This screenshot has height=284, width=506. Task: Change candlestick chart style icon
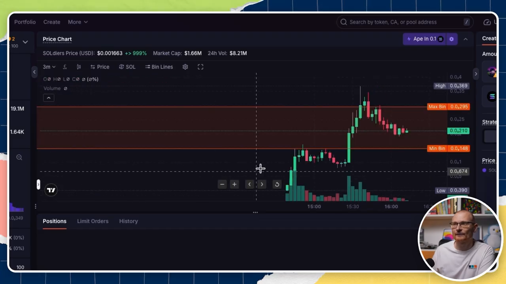[x=79, y=67]
